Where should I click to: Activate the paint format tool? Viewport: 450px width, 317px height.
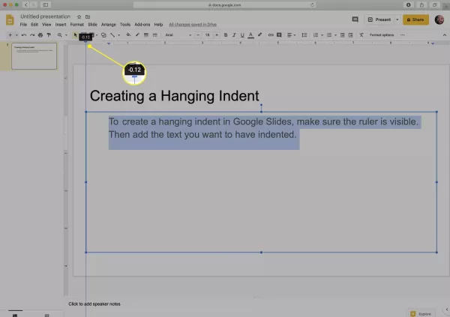pyautogui.click(x=49, y=35)
